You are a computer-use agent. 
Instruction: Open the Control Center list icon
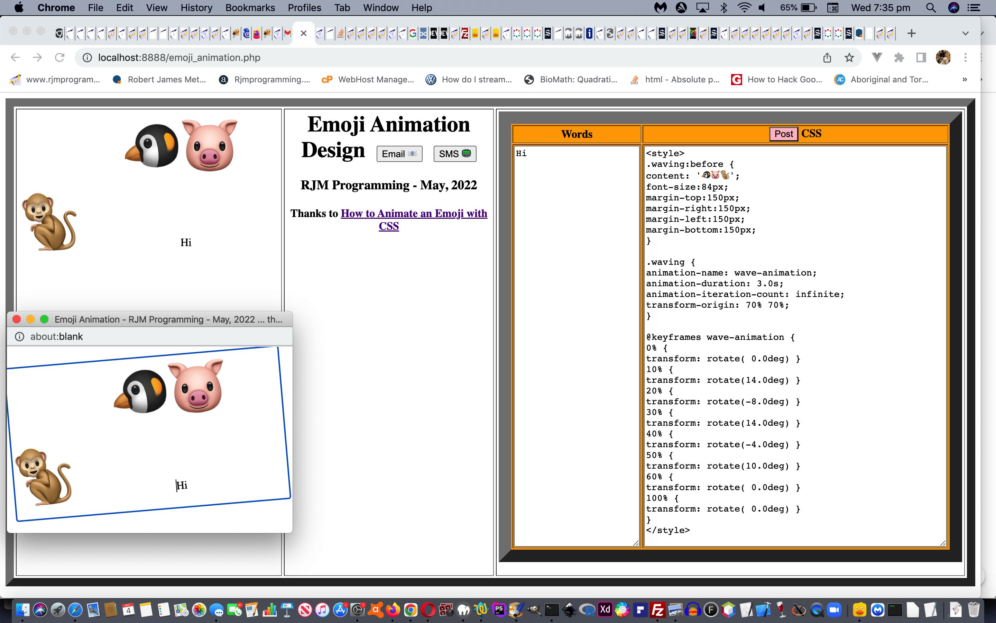974,7
